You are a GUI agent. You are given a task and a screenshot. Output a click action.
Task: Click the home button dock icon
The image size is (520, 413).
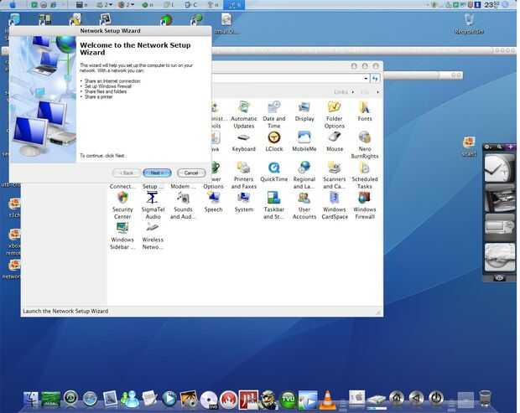coord(397,397)
